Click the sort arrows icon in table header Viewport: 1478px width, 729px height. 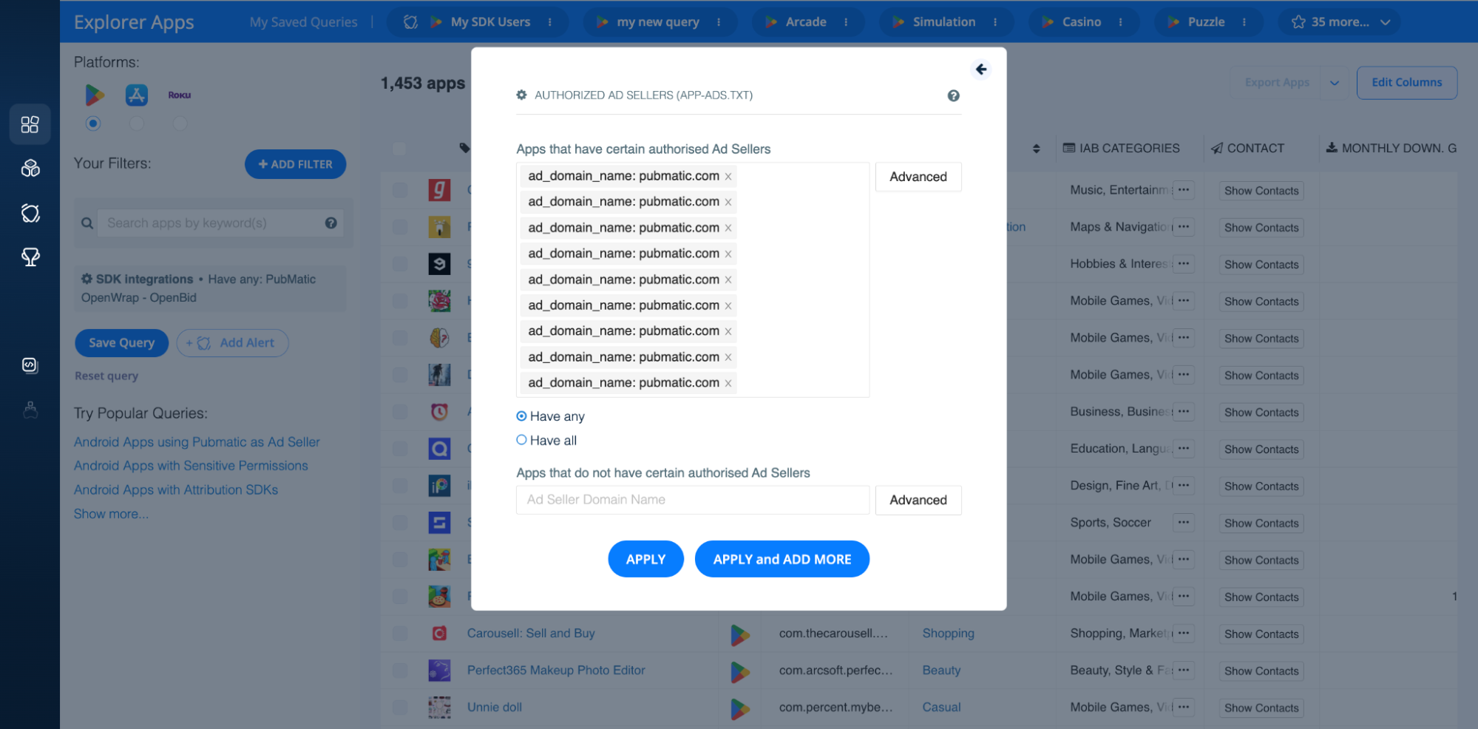coord(1037,149)
